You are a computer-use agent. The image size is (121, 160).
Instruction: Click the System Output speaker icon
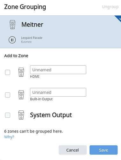[21, 115]
